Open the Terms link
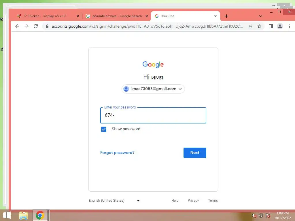Screen dimensions: 295x221 coord(213,201)
